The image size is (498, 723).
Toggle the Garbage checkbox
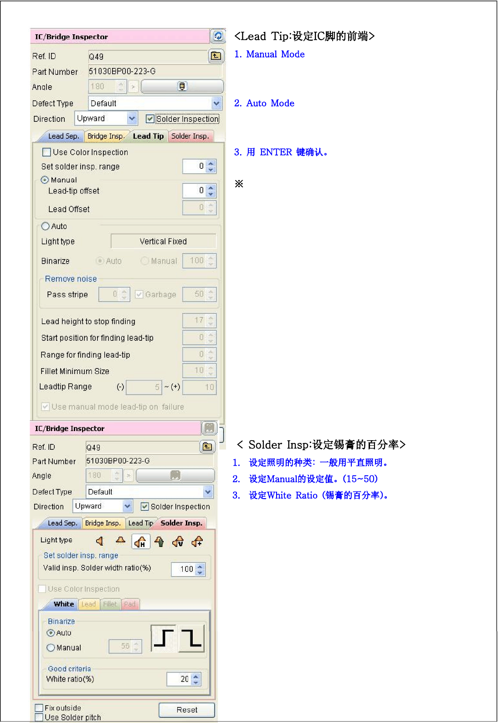point(139,294)
